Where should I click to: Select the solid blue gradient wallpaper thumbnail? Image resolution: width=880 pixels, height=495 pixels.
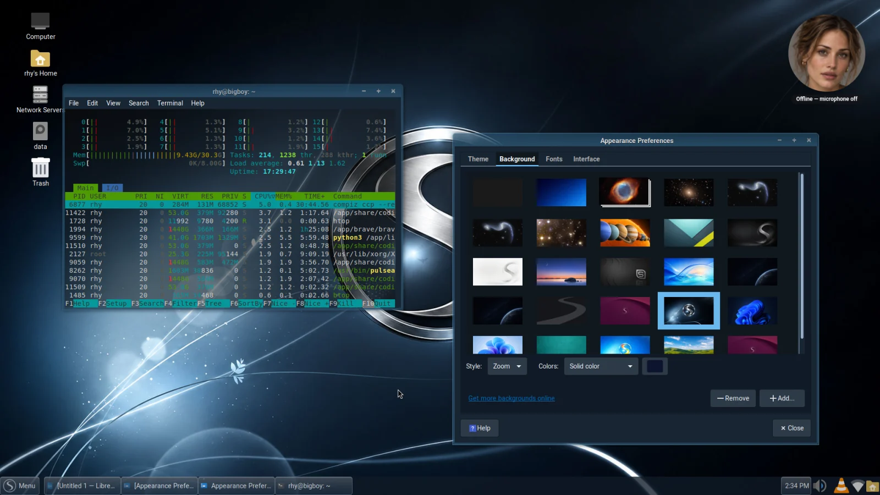(562, 193)
